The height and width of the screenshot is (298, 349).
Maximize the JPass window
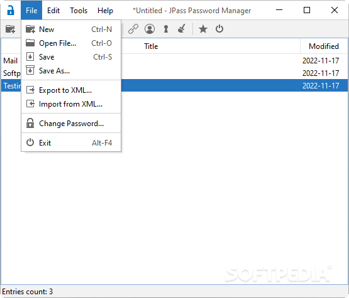click(307, 10)
